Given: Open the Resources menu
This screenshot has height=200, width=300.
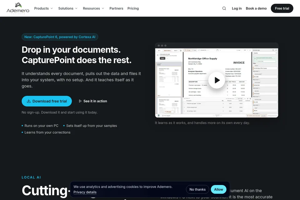Looking at the screenshot, I should point(93,8).
